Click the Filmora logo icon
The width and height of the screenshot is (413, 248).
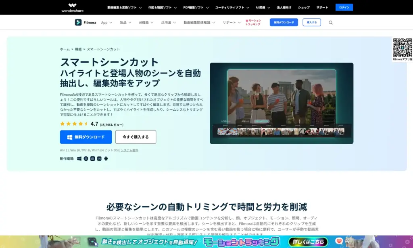pos(78,23)
